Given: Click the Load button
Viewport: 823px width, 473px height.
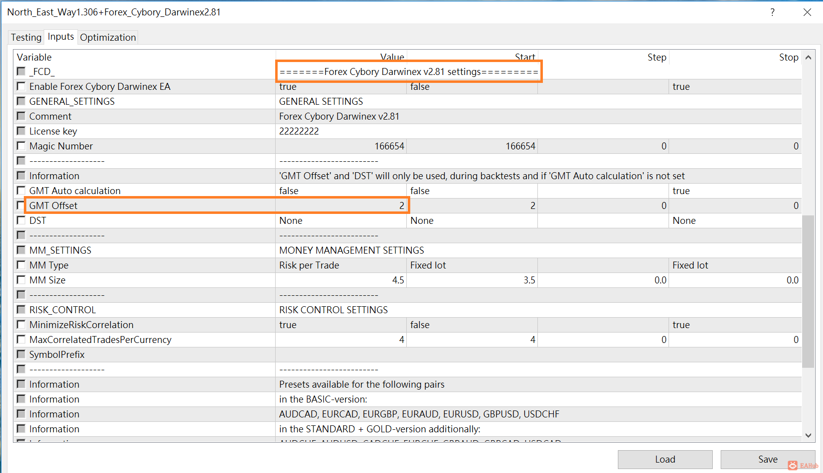Looking at the screenshot, I should coord(665,460).
